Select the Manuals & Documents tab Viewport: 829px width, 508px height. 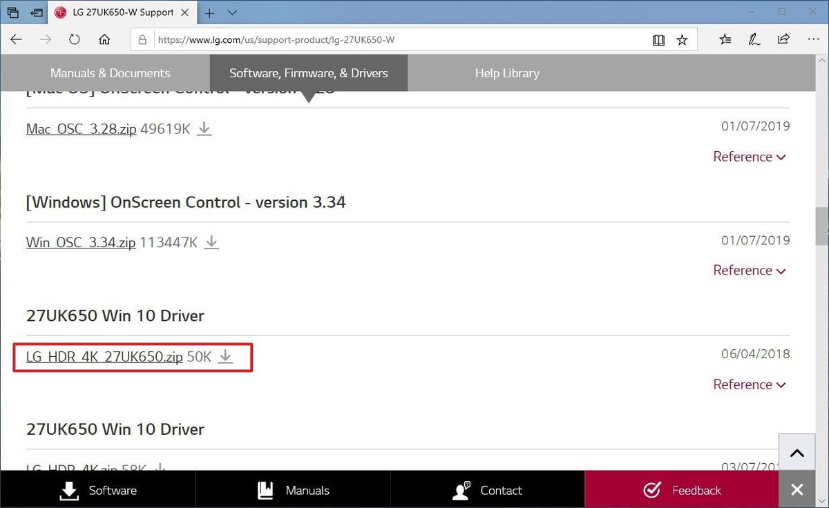pos(110,72)
